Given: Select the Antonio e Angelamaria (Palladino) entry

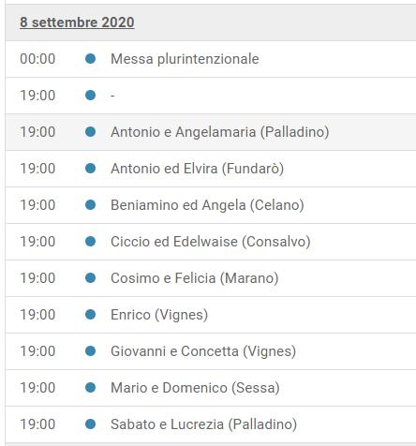Looking at the screenshot, I should 220,132.
